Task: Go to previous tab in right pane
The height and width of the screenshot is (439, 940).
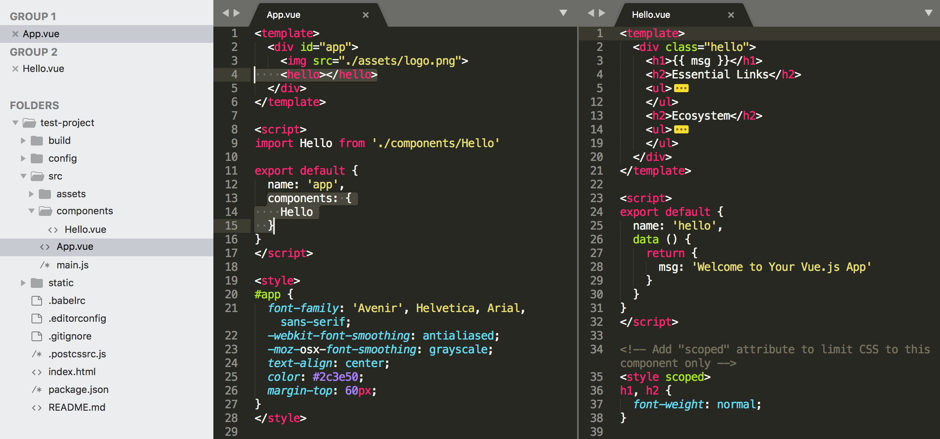Action: click(591, 13)
